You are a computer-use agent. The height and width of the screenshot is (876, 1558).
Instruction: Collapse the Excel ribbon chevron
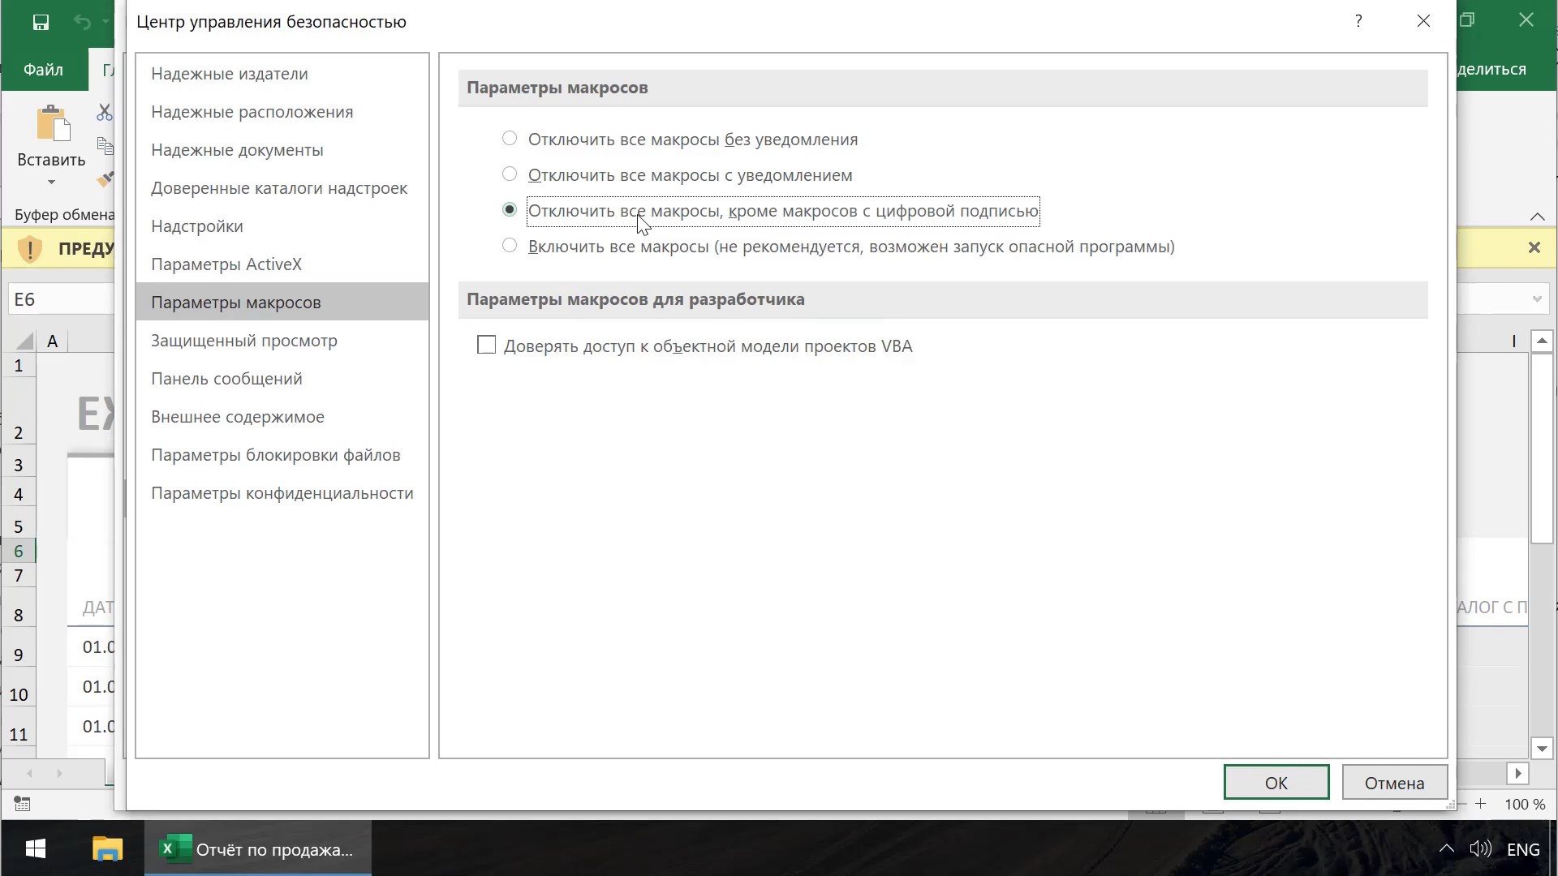[1537, 216]
